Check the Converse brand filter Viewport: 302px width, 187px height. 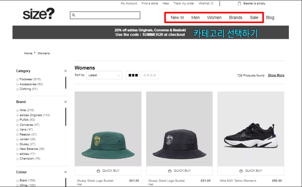coord(17,125)
